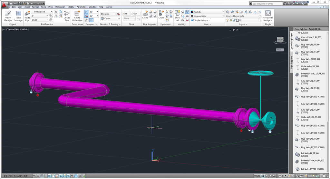This screenshot has width=330, height=179.
Task: Launch Navisworks Navigator plugin
Action: coord(268,16)
